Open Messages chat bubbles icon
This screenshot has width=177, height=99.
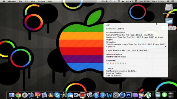point(70,95)
